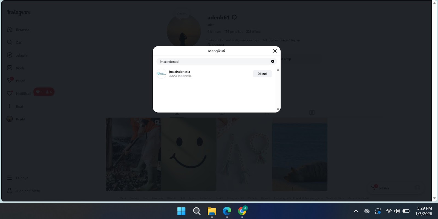438x219 pixels.
Task: Clear the jmaxindonesi search text
Action: pyautogui.click(x=272, y=62)
